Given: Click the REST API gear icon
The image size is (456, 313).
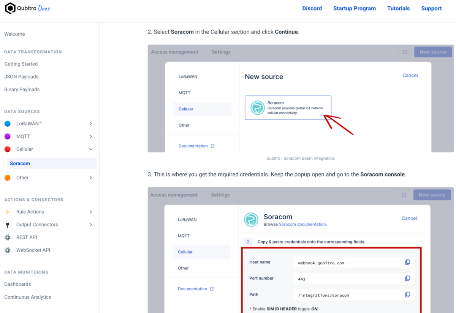Looking at the screenshot, I should 8,237.
